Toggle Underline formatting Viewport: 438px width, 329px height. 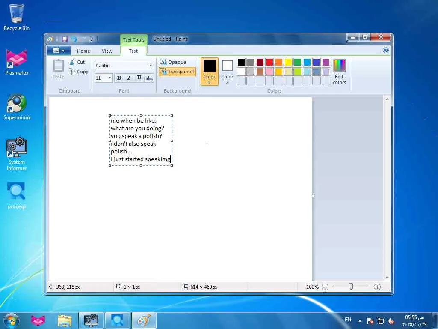coord(139,78)
